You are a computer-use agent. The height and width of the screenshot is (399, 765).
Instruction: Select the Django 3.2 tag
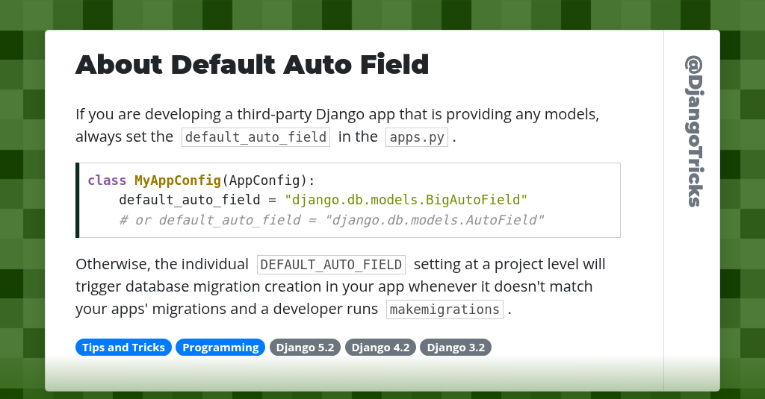pos(456,348)
